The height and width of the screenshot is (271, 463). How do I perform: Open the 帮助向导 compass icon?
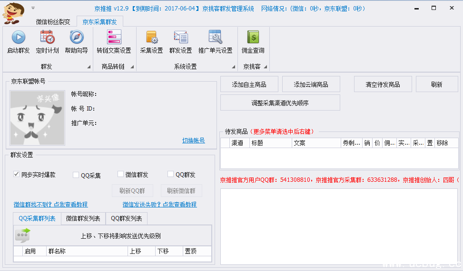pyautogui.click(x=77, y=37)
